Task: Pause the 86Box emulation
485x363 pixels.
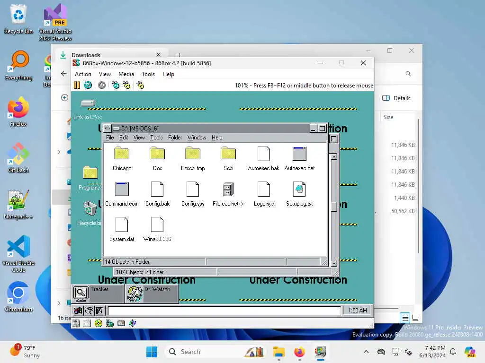Action: pyautogui.click(x=77, y=85)
